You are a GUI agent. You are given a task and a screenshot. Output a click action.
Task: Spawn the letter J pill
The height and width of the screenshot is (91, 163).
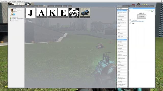point(31,13)
